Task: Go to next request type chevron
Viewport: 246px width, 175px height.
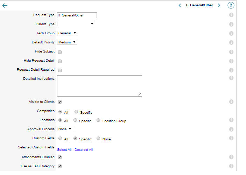Action: point(219,6)
